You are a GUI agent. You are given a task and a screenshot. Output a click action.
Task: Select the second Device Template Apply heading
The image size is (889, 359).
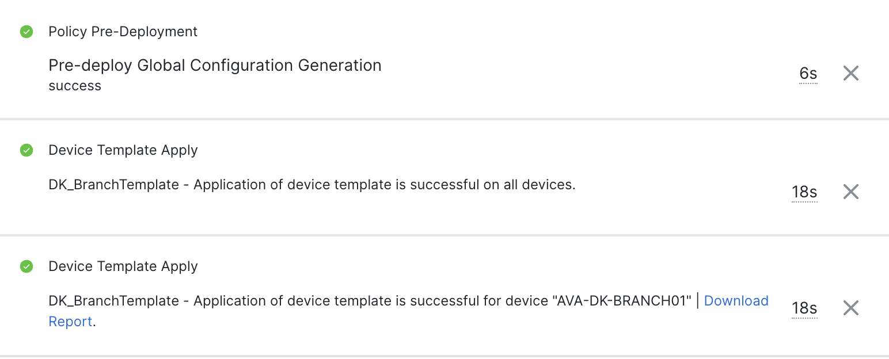123,266
